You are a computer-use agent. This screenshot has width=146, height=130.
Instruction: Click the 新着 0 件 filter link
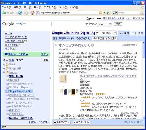tap(64, 38)
